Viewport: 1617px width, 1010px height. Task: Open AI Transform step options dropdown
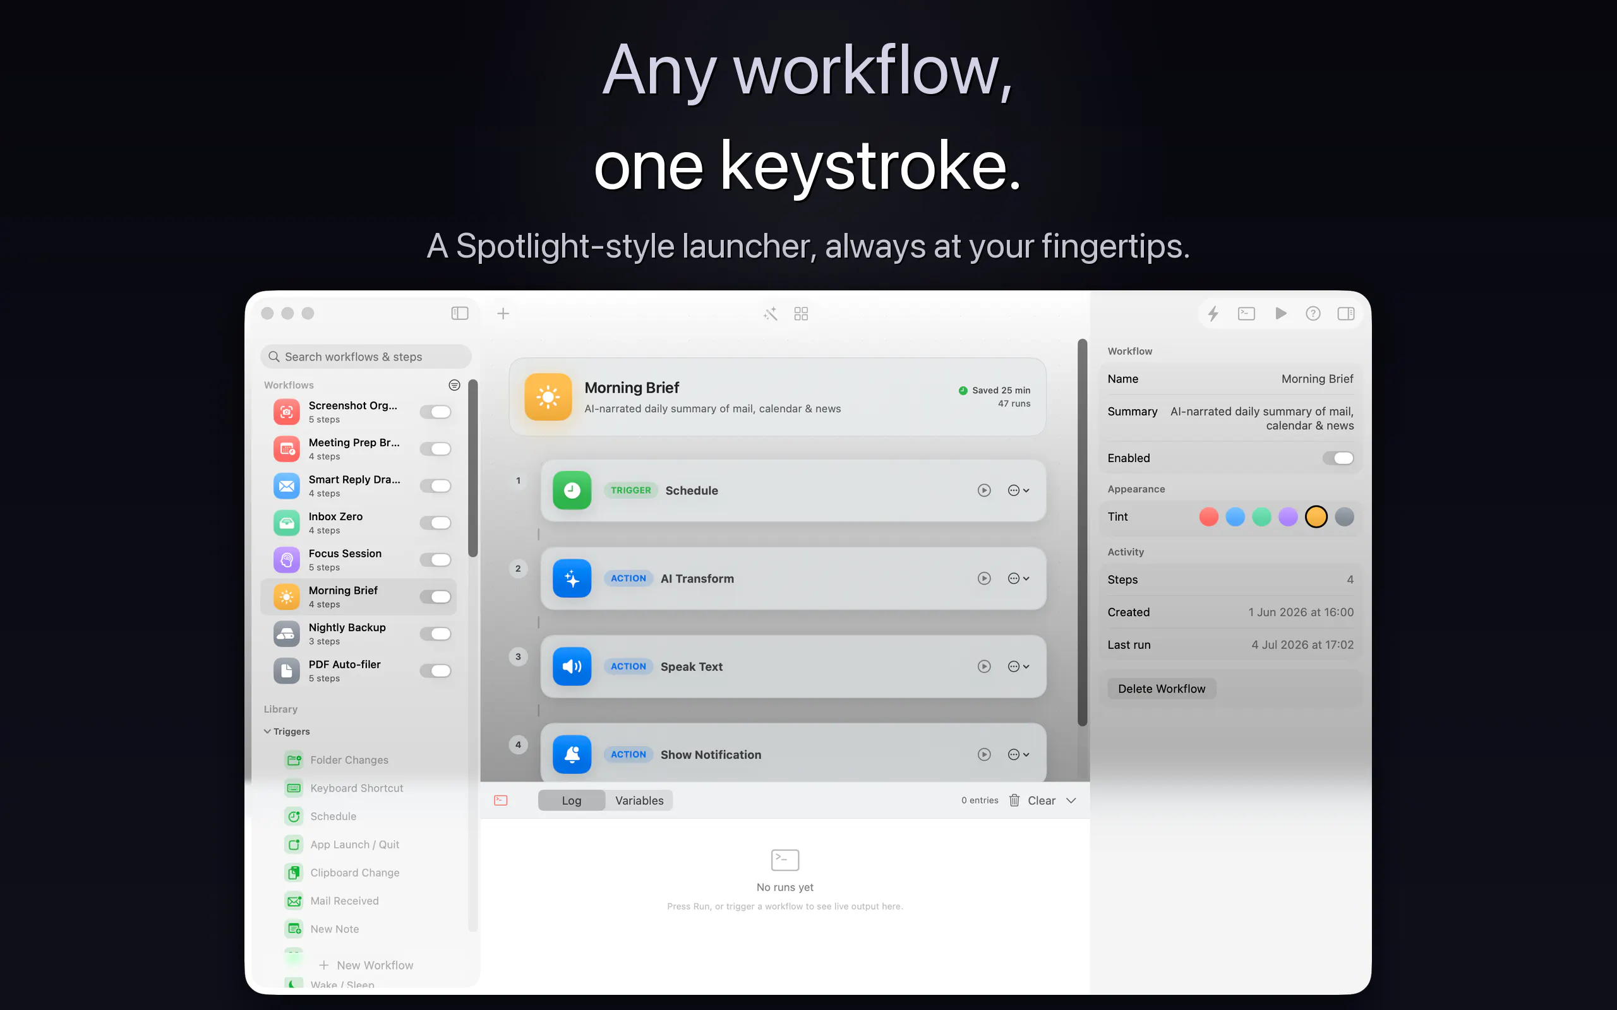tap(1019, 578)
